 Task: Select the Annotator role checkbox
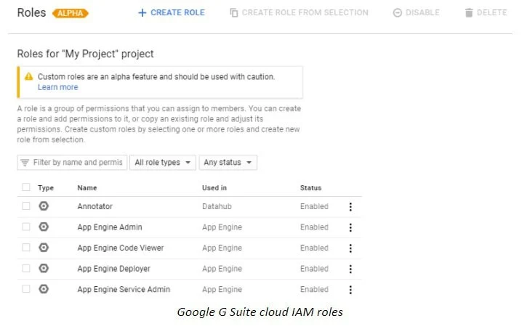(x=26, y=206)
